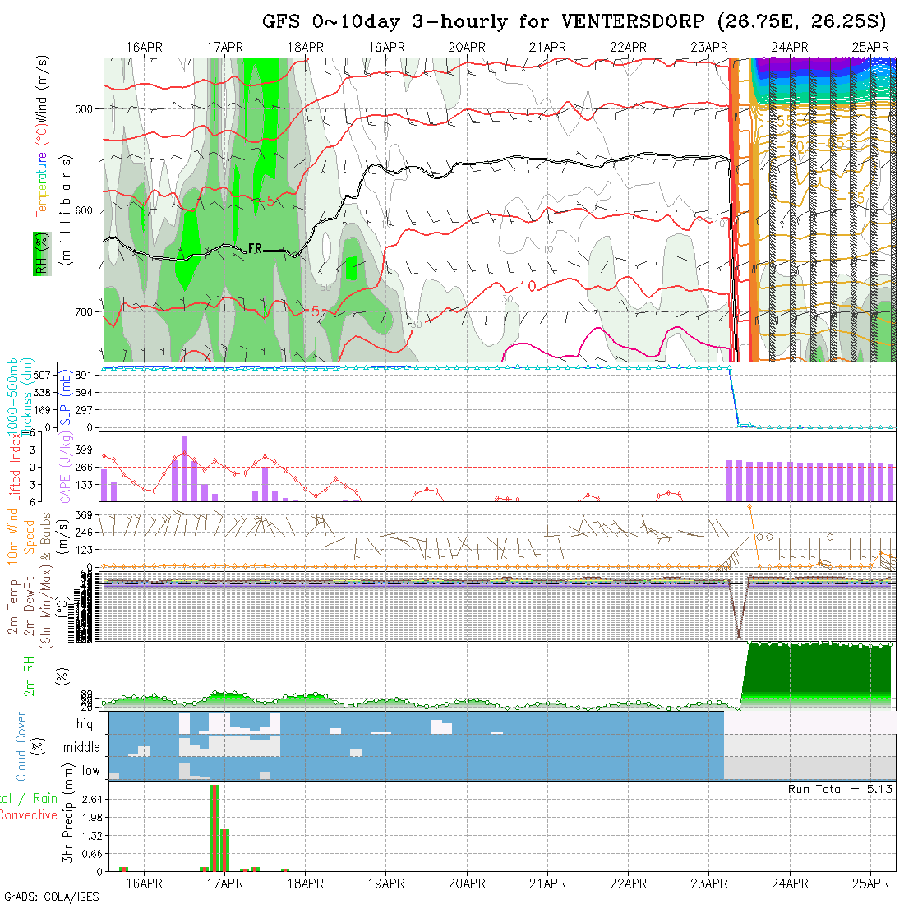Select the 17APR label on bottom axis
The image size is (904, 904).
225,883
